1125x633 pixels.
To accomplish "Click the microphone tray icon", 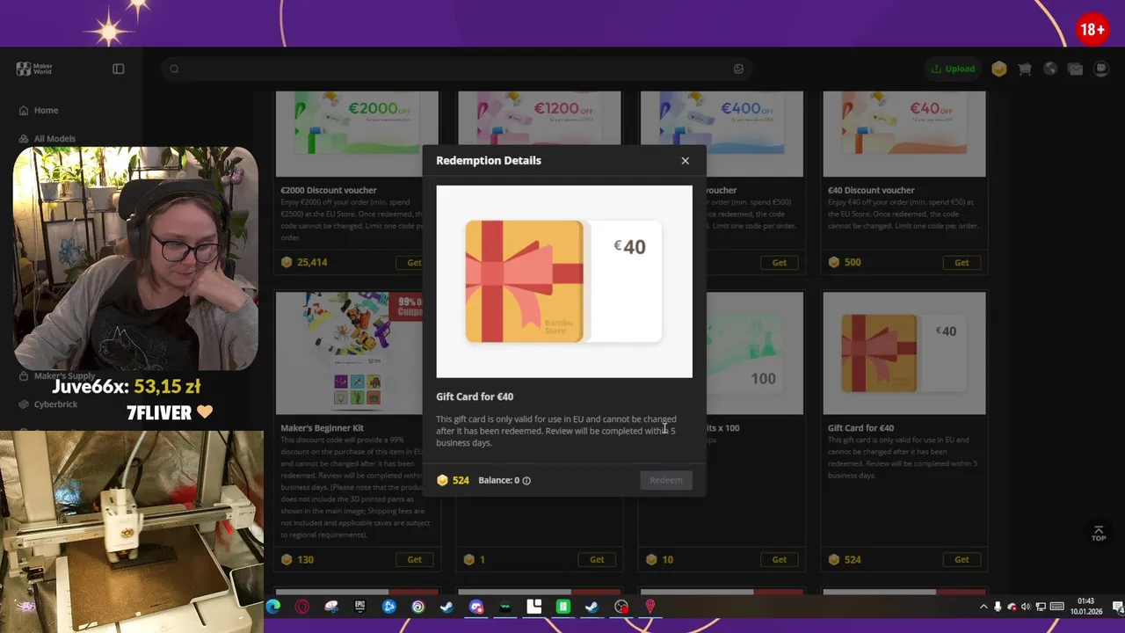I will (x=998, y=607).
